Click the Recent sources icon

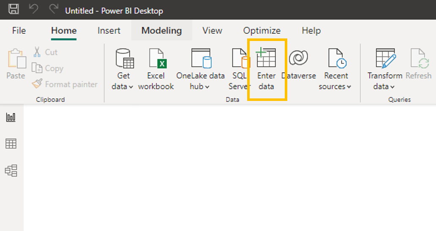coord(337,58)
